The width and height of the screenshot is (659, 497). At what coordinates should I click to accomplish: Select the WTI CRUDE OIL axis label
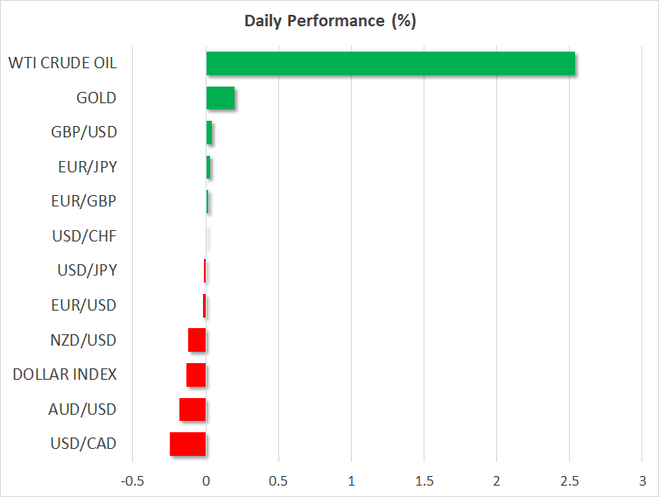pyautogui.click(x=62, y=63)
